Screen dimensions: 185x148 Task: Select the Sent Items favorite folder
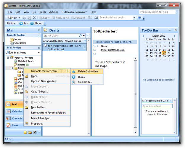(x=20, y=43)
